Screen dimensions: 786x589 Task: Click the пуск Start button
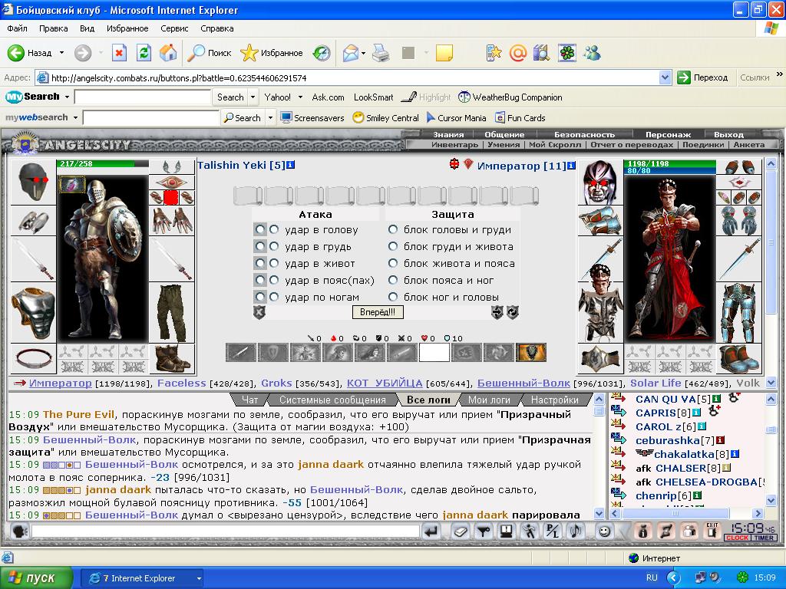tap(36, 578)
